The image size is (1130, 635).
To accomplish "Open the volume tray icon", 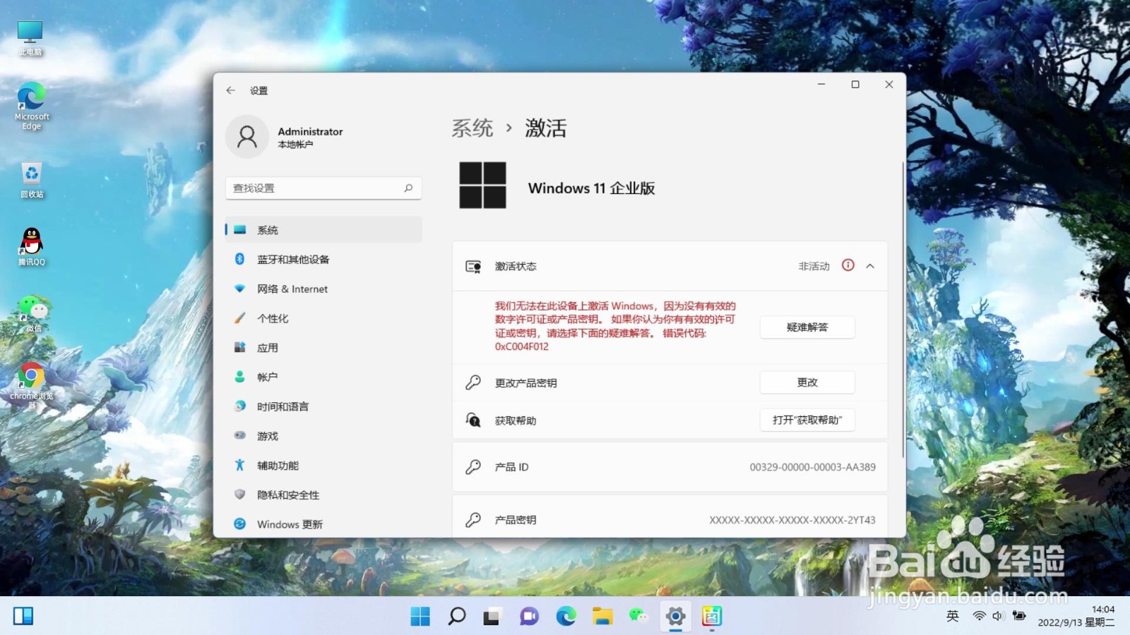I will point(998,616).
